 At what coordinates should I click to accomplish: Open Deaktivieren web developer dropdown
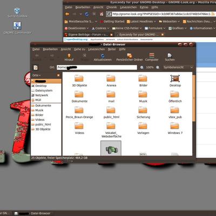(x=77, y=28)
